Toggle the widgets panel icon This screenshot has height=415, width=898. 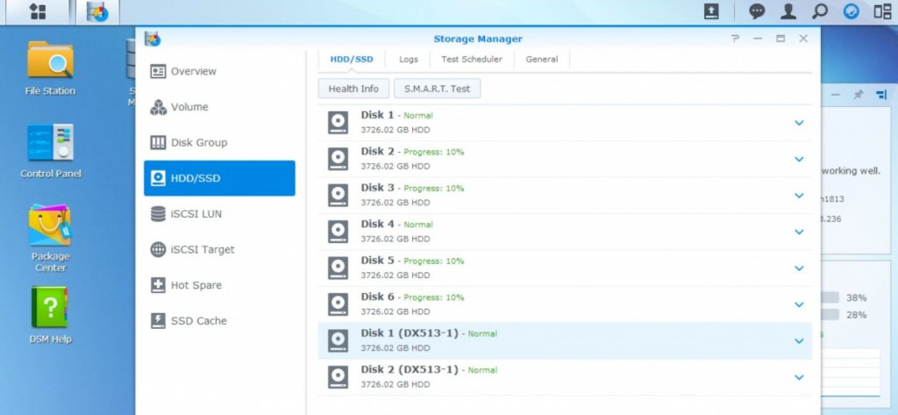(851, 11)
